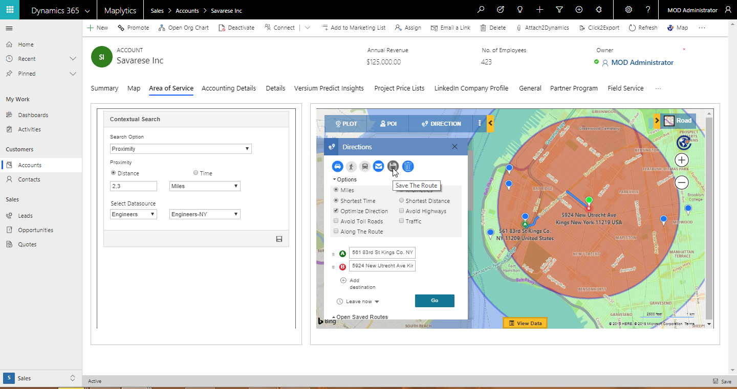The image size is (737, 389).
Task: Enable the Avoid Highways checkbox
Action: [401, 211]
